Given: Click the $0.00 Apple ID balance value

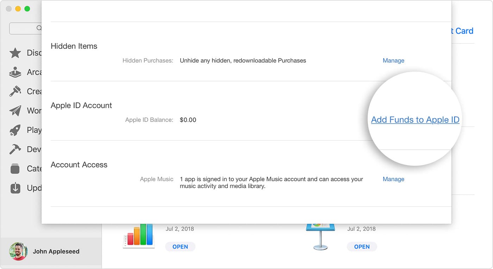Looking at the screenshot, I should point(188,120).
